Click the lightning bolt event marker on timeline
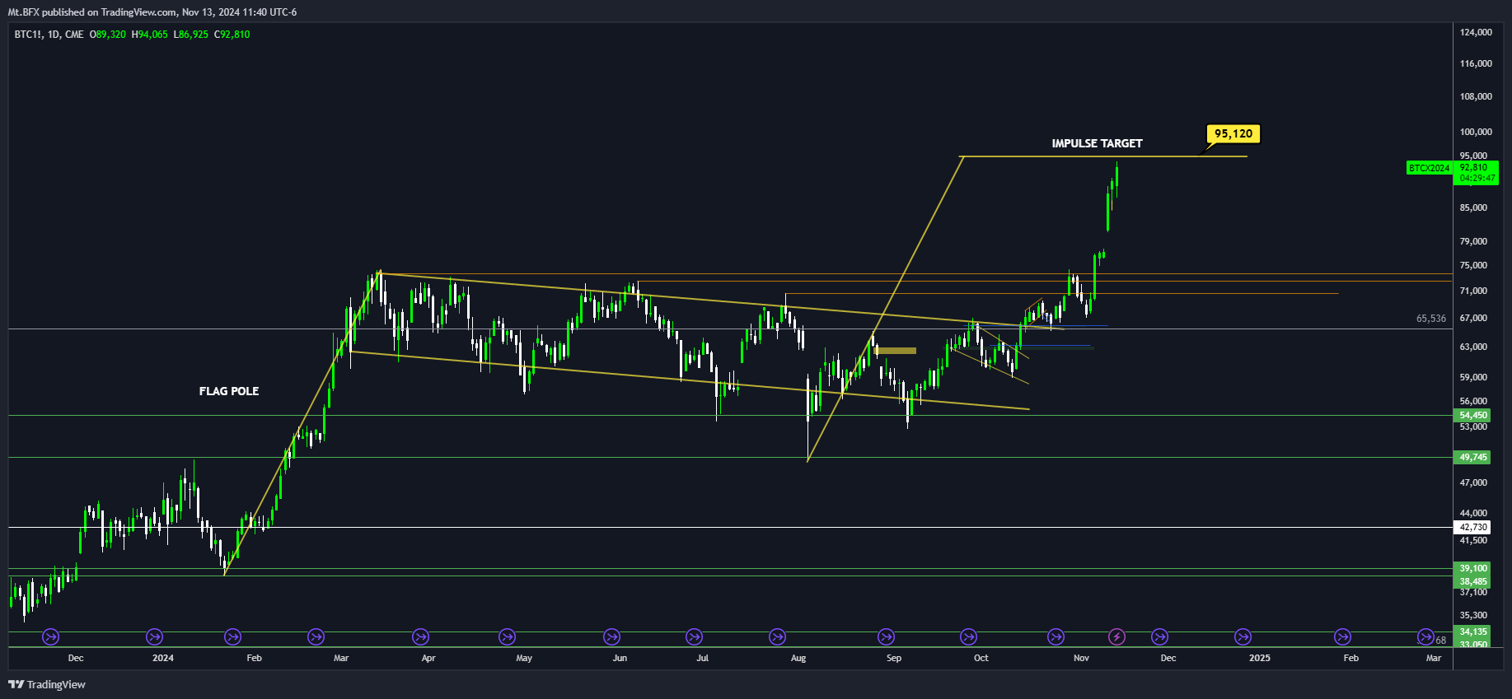 pyautogui.click(x=1116, y=636)
